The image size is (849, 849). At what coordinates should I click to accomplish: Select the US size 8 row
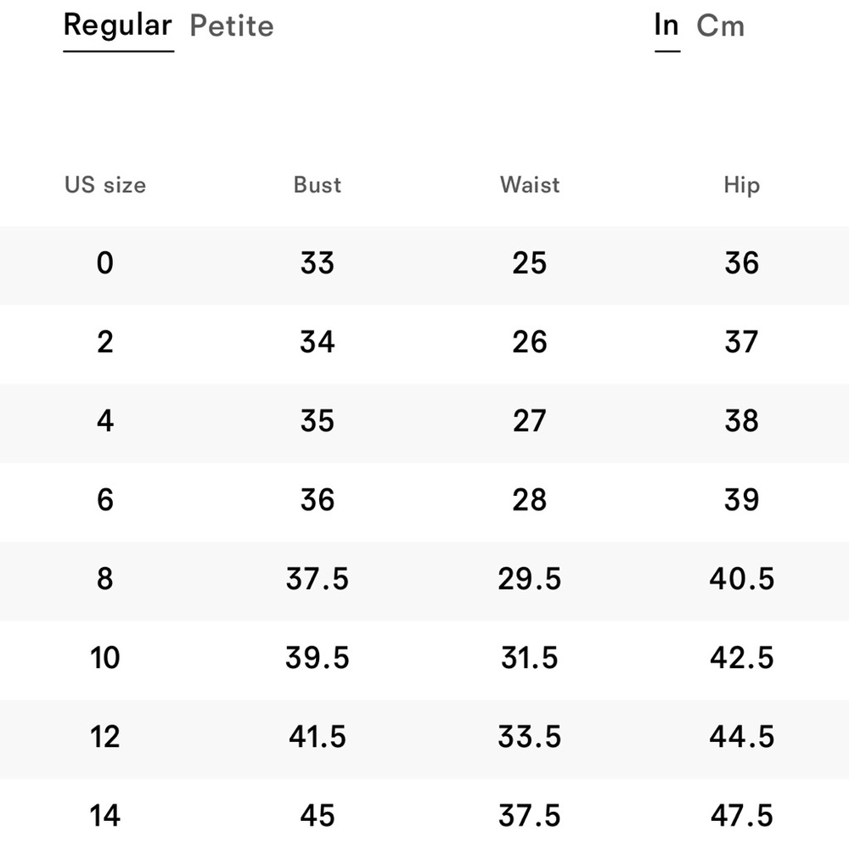[x=105, y=579]
